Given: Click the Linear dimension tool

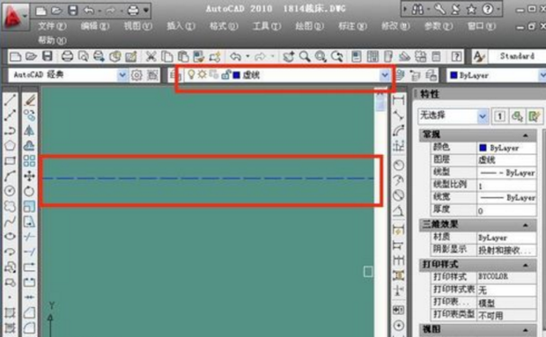Looking at the screenshot, I should (399, 100).
